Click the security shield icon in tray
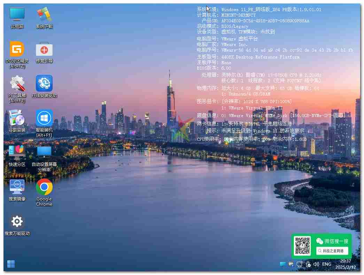The image size is (364, 275). pos(308,264)
